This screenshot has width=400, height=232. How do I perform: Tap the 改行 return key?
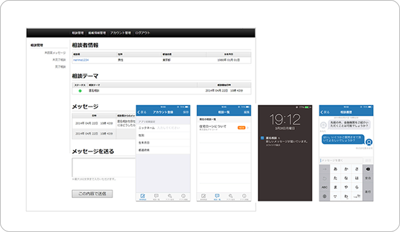(368, 192)
